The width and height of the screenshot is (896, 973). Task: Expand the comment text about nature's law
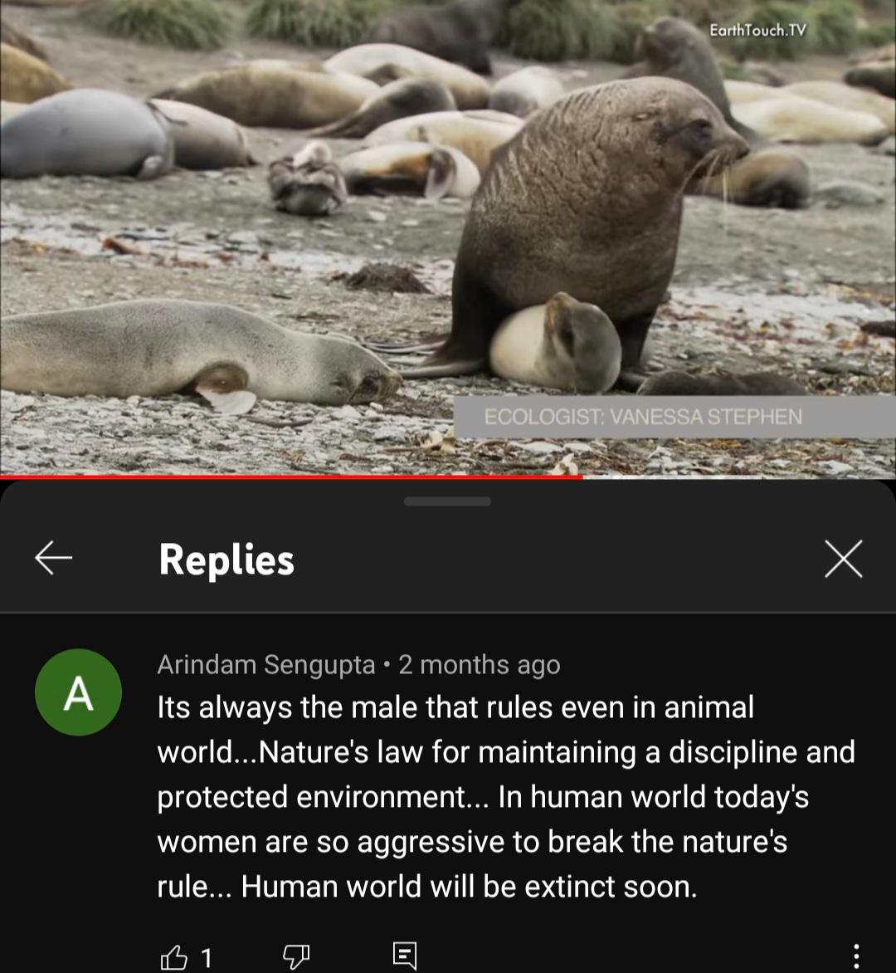(506, 797)
